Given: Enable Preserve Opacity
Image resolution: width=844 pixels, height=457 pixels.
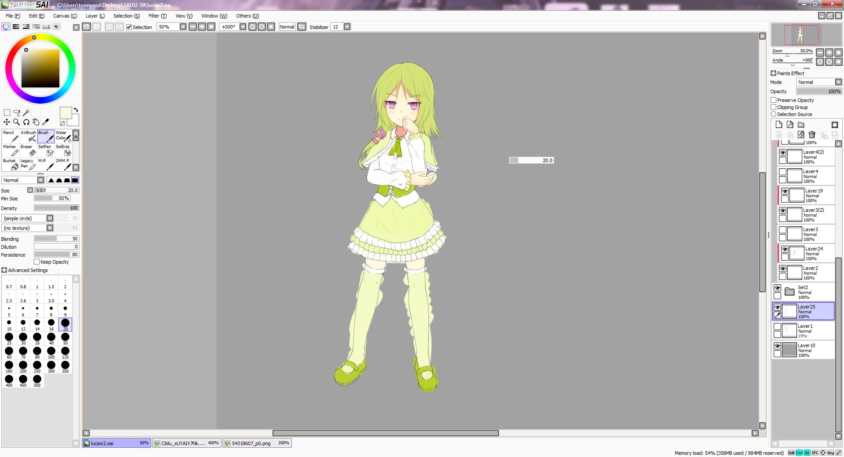Looking at the screenshot, I should pyautogui.click(x=774, y=100).
